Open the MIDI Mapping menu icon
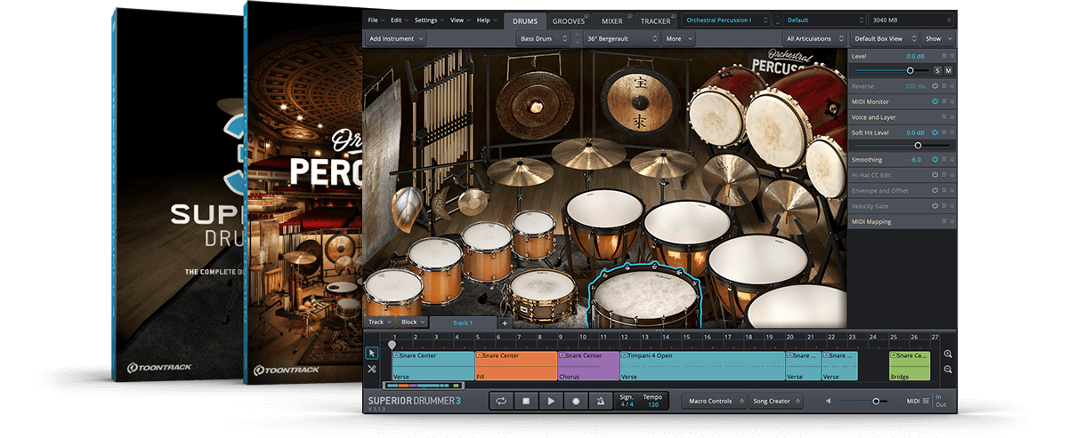 [943, 221]
